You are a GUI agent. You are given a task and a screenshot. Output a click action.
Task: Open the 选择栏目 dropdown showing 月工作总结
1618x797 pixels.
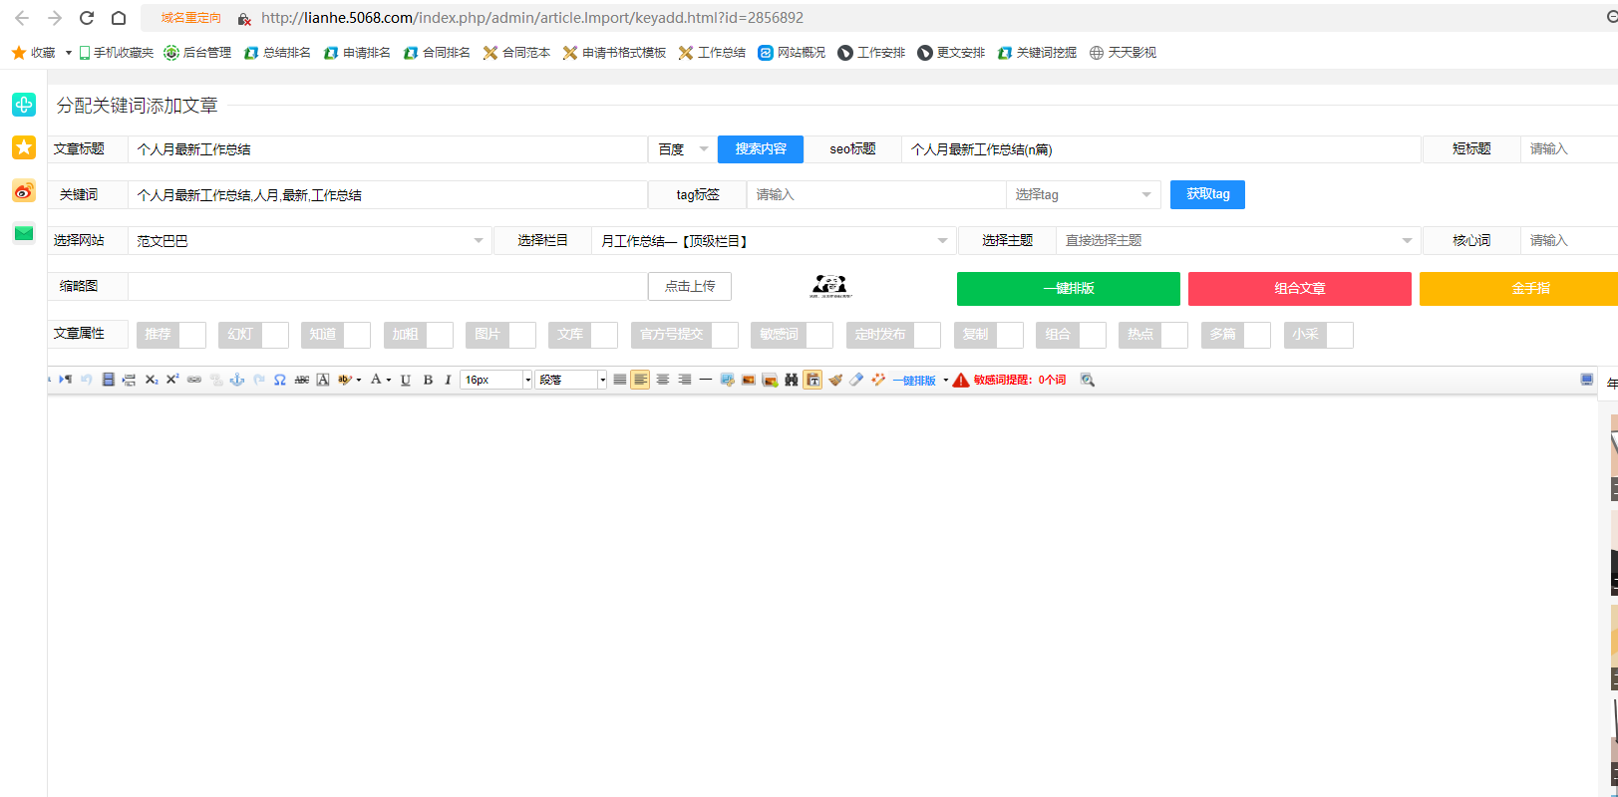774,241
